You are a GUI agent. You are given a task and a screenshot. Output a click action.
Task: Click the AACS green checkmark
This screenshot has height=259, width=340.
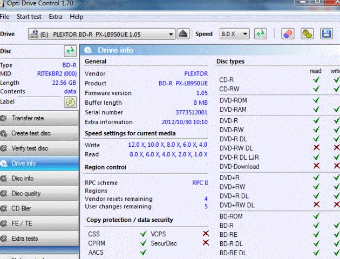(144, 252)
